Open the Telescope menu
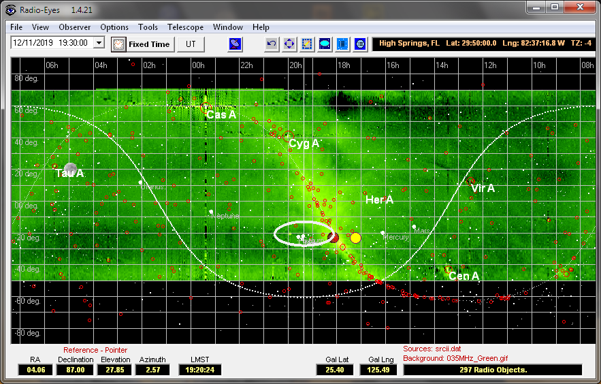The height and width of the screenshot is (384, 601). tap(186, 27)
